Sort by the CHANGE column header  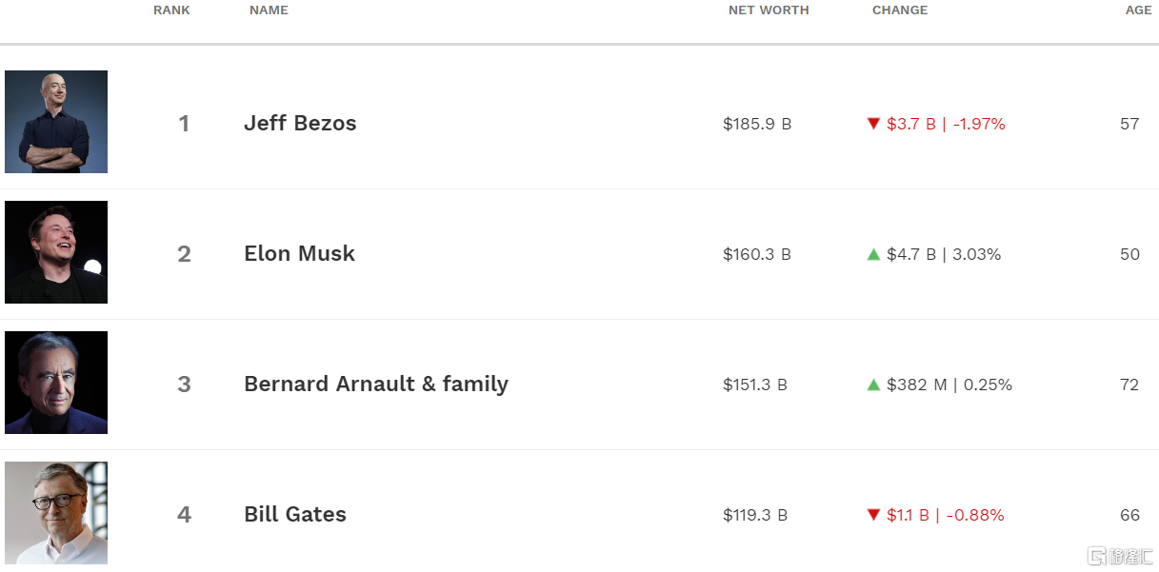pos(900,10)
